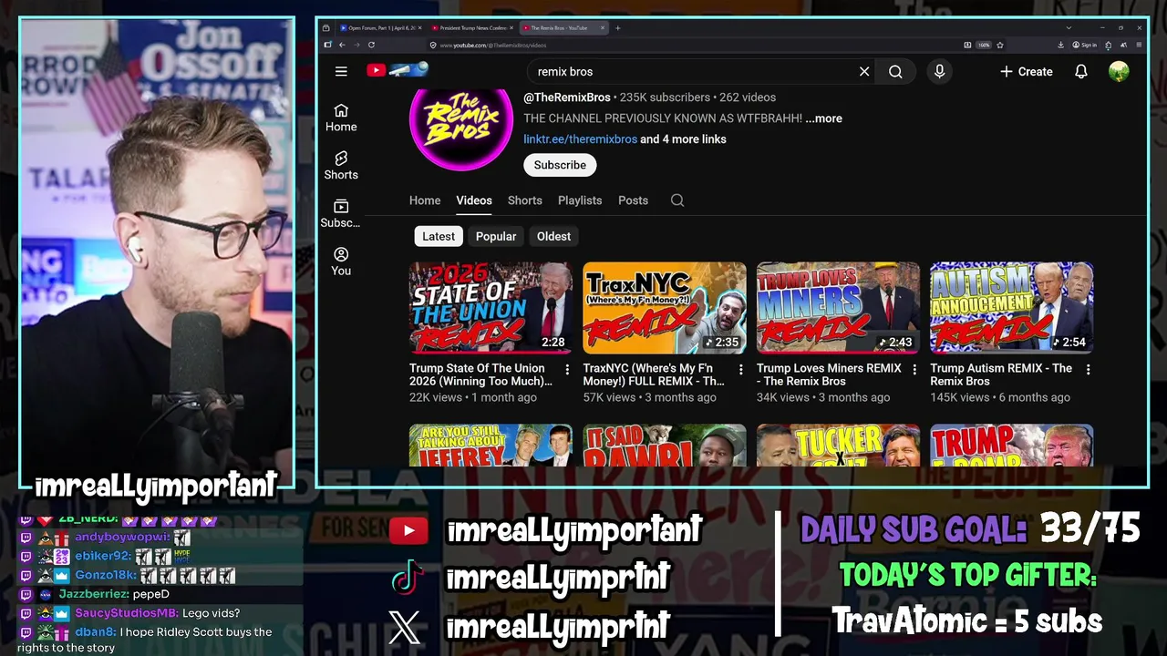Close the President Trump News Conference tab
1167x656 pixels.
coord(511,28)
